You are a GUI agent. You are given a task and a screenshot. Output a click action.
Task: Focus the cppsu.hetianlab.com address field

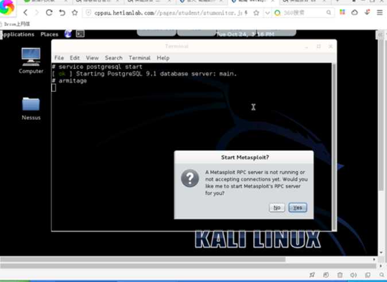coord(168,13)
